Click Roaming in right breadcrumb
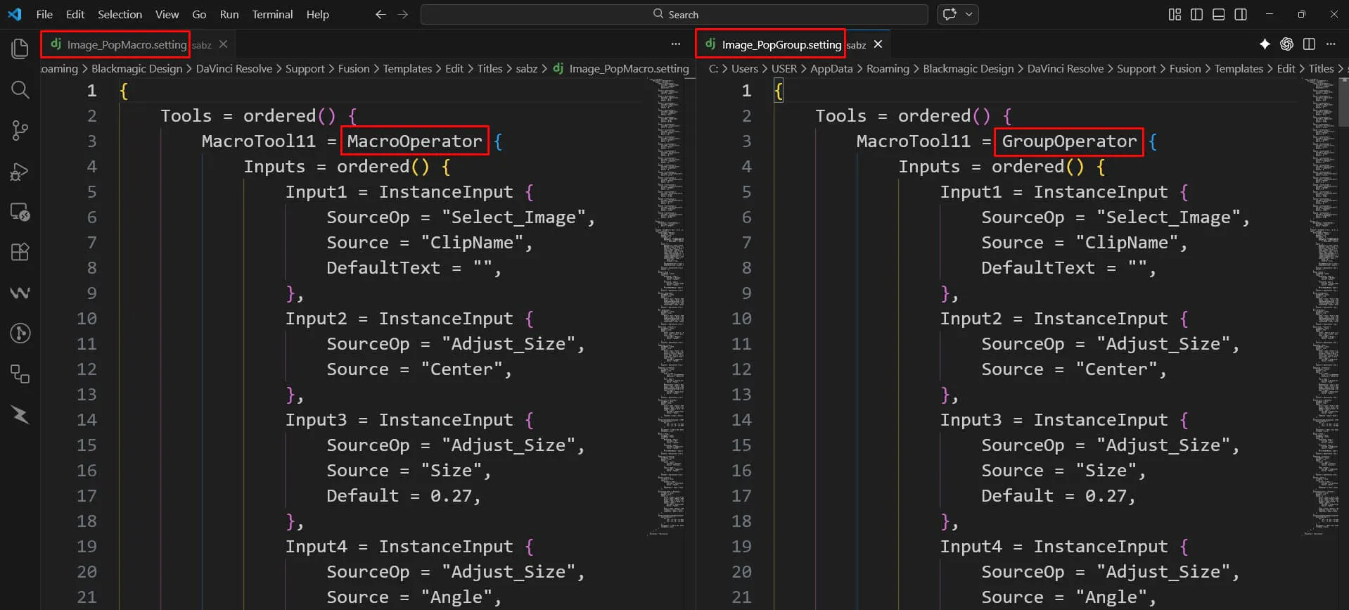 888,68
